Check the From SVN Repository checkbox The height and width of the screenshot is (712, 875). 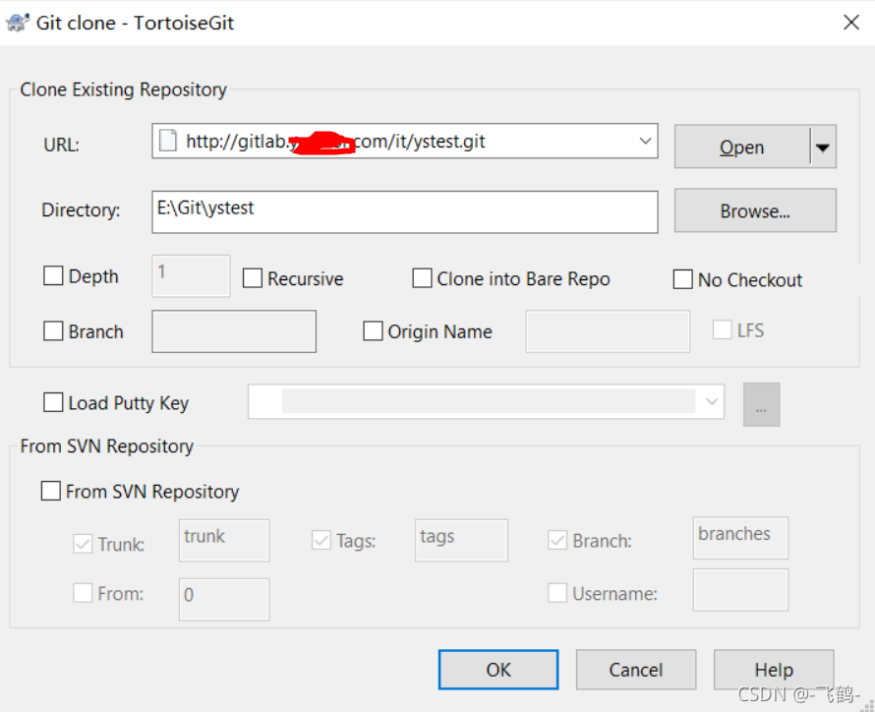[51, 491]
